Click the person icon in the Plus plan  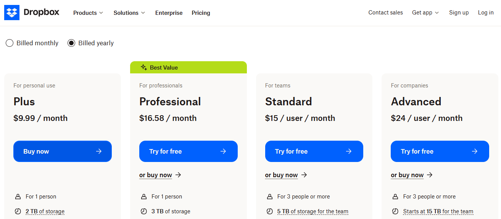(x=18, y=197)
